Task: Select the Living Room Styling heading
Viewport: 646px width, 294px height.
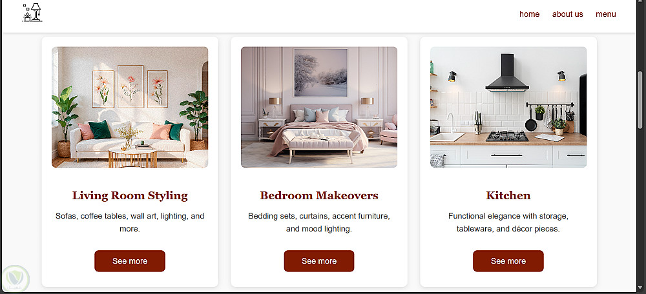Action: coord(130,195)
